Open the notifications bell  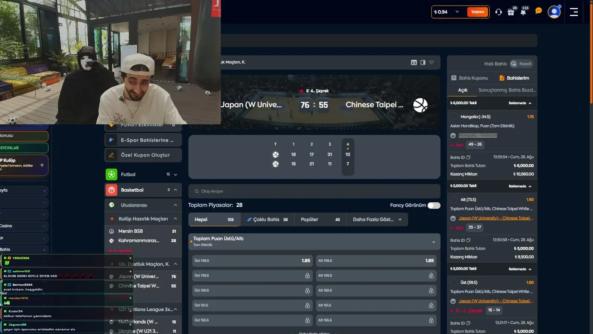tap(523, 12)
